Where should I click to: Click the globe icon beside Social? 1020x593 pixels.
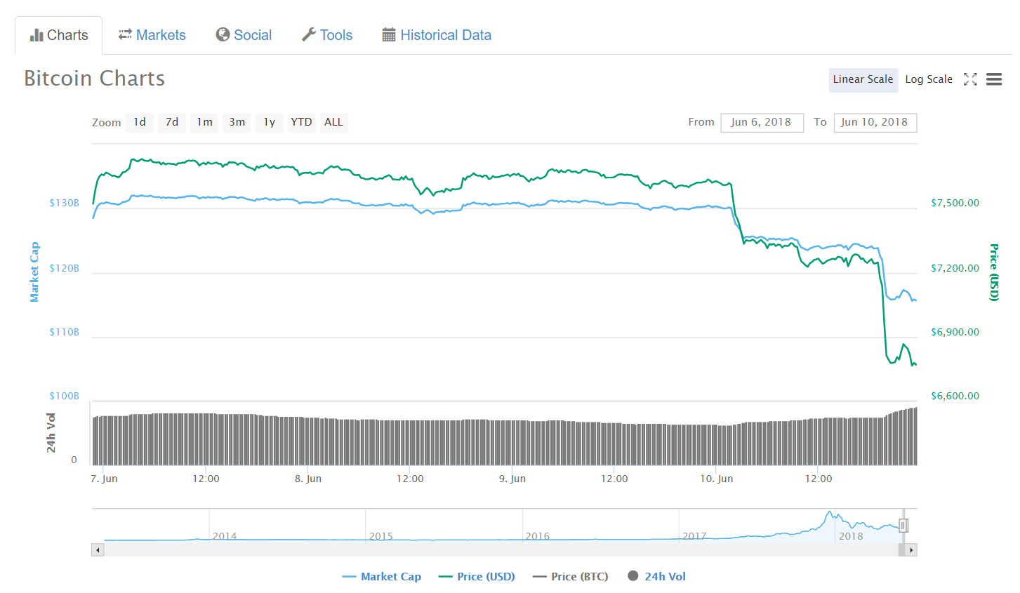point(223,34)
